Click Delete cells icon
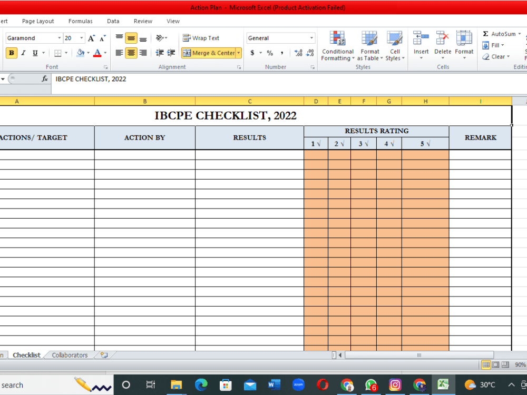The width and height of the screenshot is (527, 395). (442, 38)
